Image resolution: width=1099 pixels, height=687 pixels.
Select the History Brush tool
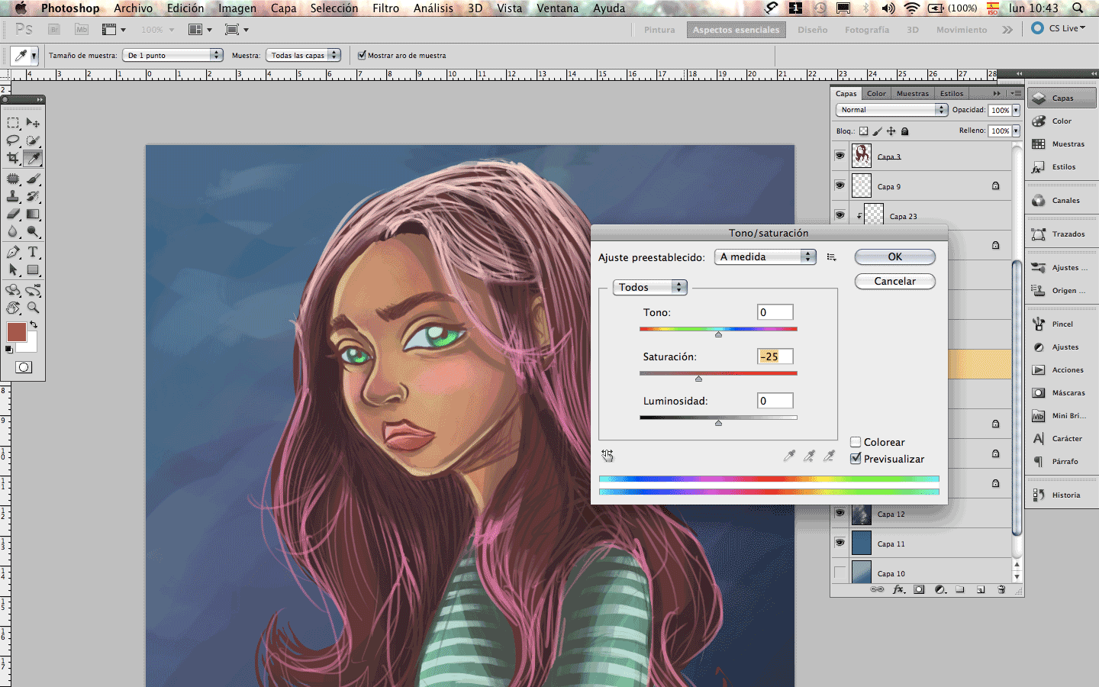(33, 196)
